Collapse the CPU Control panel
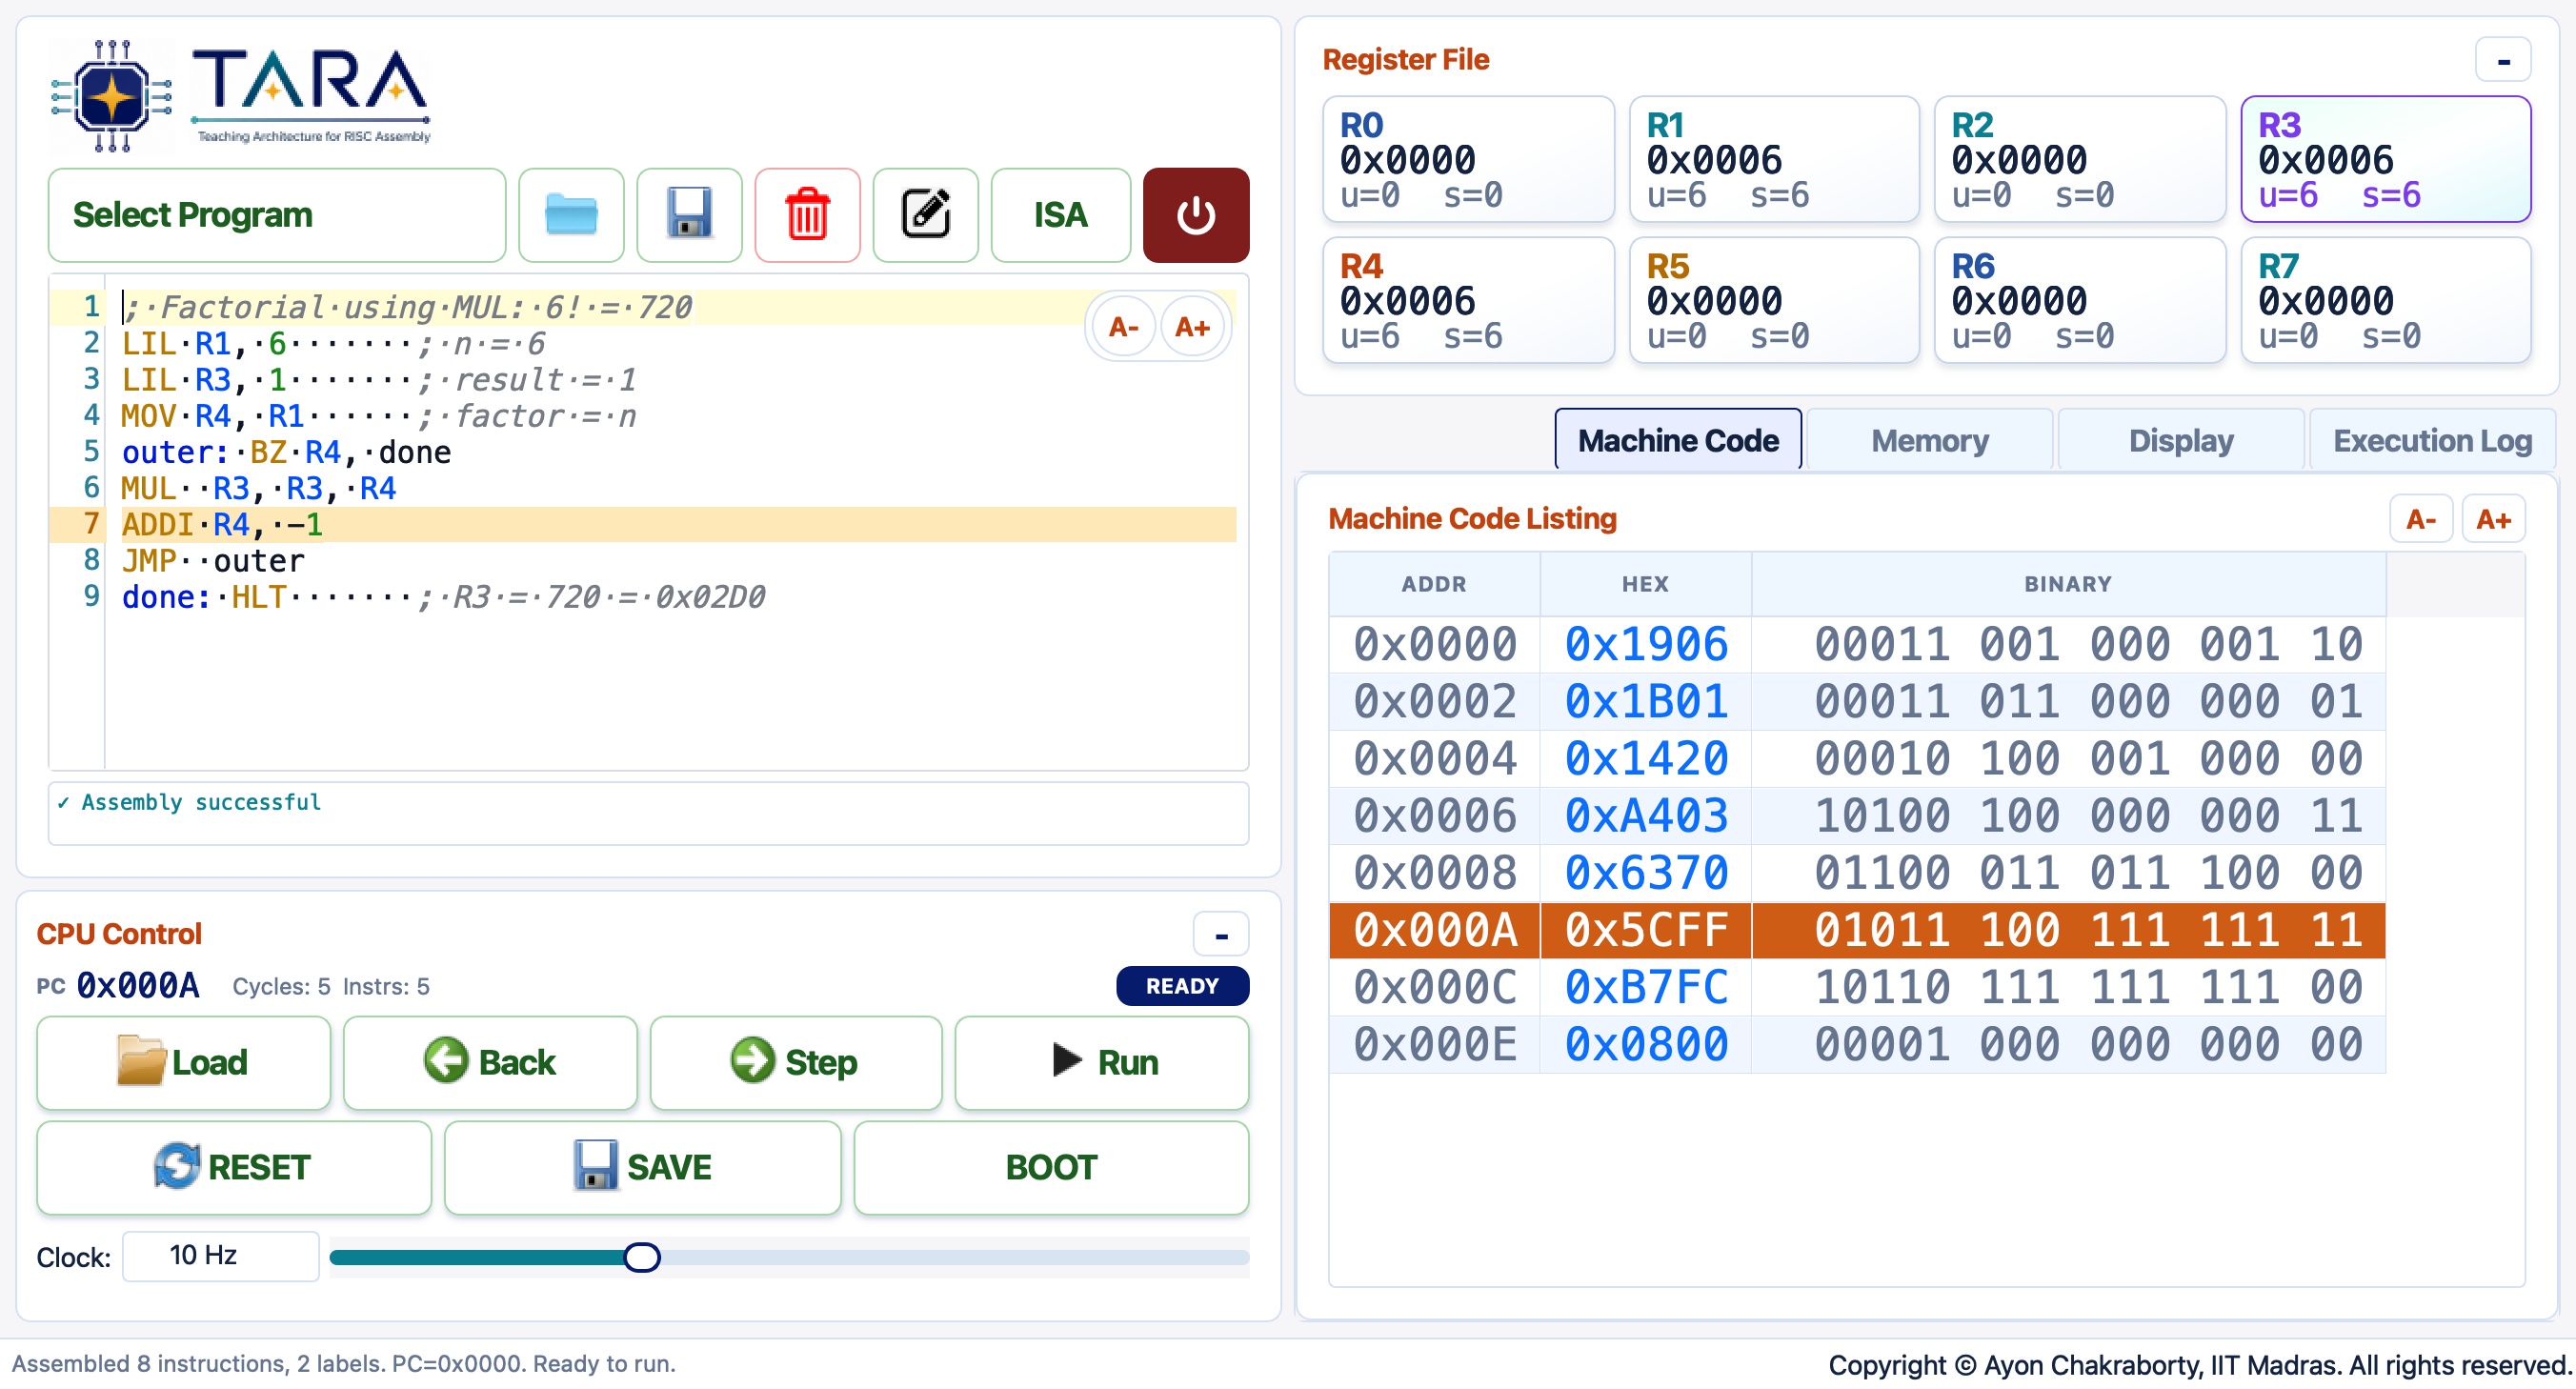Image resolution: width=2576 pixels, height=1389 pixels. coord(1221,935)
